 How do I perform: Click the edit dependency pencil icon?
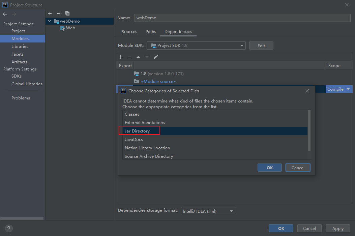(x=156, y=57)
